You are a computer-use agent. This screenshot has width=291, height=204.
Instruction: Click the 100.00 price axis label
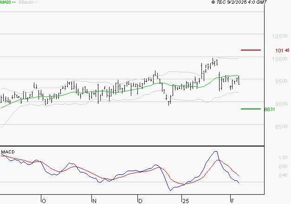point(280,59)
